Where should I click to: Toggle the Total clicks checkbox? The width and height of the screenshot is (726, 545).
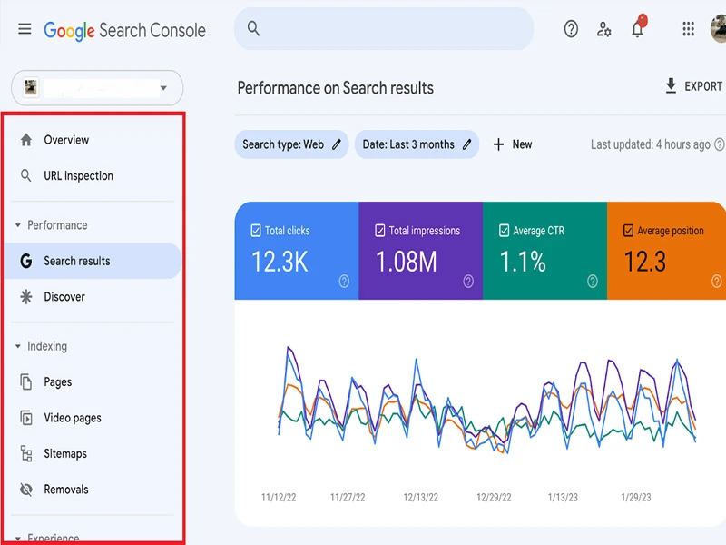[256, 231]
